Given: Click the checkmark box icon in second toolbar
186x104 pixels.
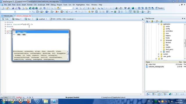Looking at the screenshot, I should point(107,12).
